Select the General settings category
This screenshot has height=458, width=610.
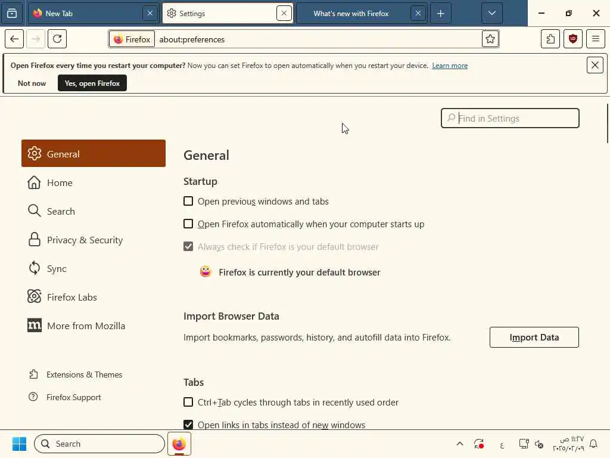click(94, 153)
